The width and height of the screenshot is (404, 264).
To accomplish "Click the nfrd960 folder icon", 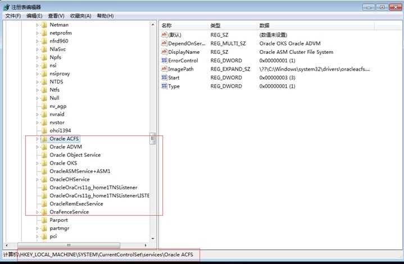I will pos(44,41).
